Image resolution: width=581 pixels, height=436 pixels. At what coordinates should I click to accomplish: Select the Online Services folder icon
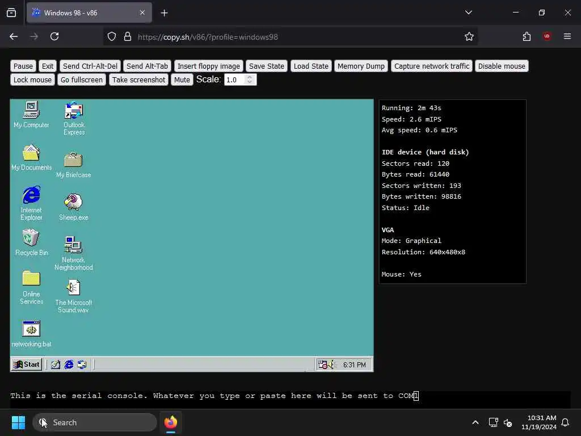[31, 287]
